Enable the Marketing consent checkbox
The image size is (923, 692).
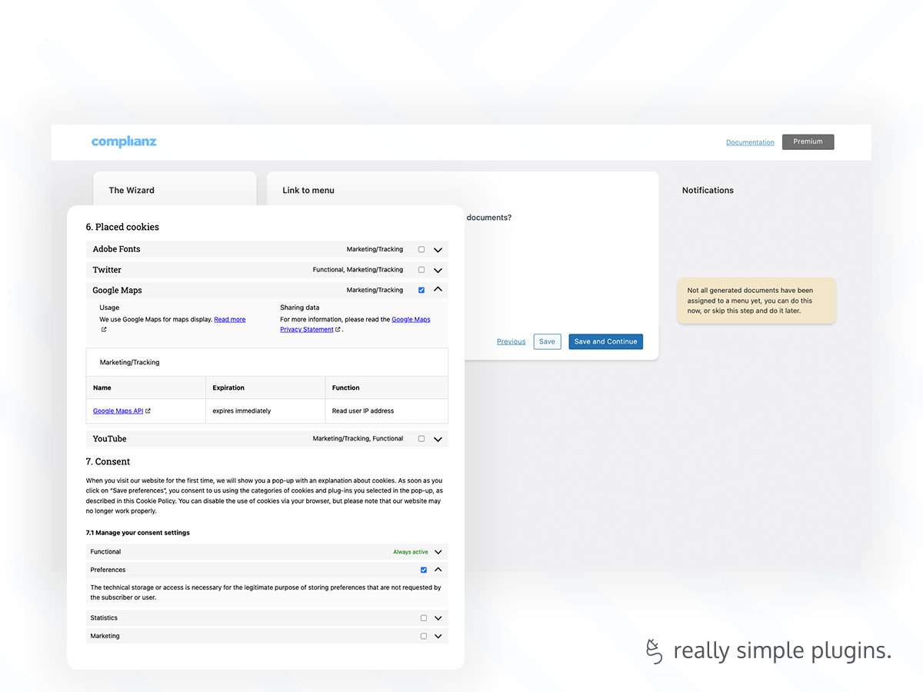(x=424, y=637)
